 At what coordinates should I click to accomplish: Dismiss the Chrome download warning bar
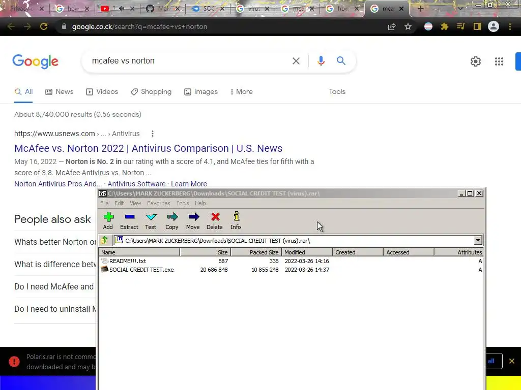coord(512,361)
